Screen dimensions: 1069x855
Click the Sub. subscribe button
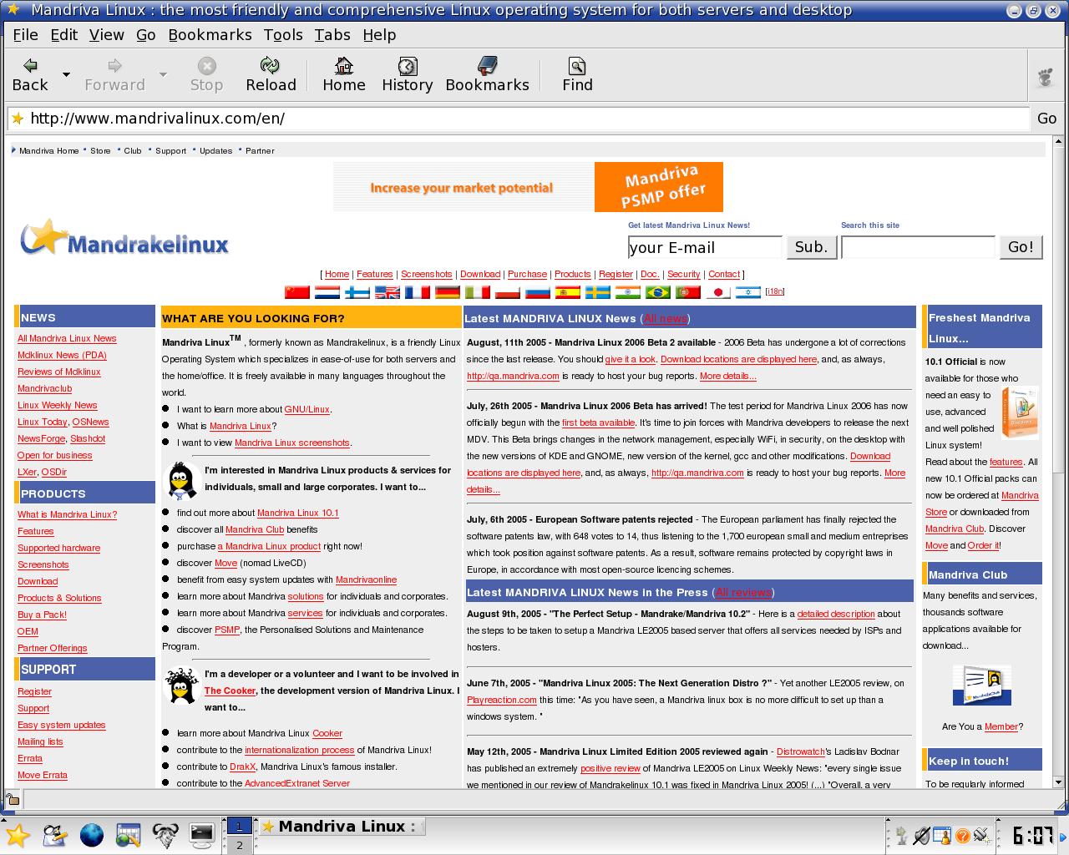click(811, 247)
